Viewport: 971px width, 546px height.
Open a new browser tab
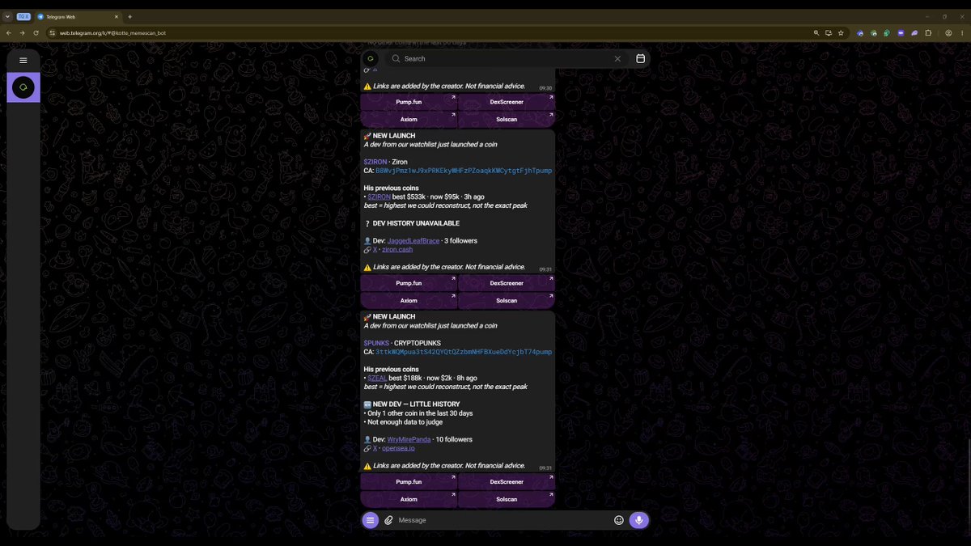(x=130, y=16)
